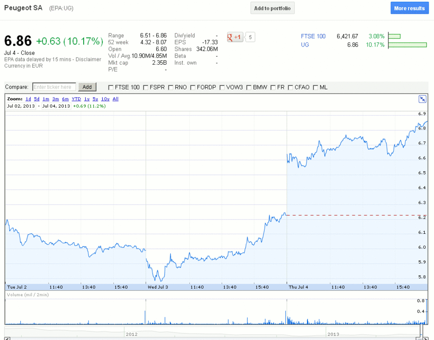Open More results button
Screen dimensions: 434x340
pyautogui.click(x=409, y=8)
